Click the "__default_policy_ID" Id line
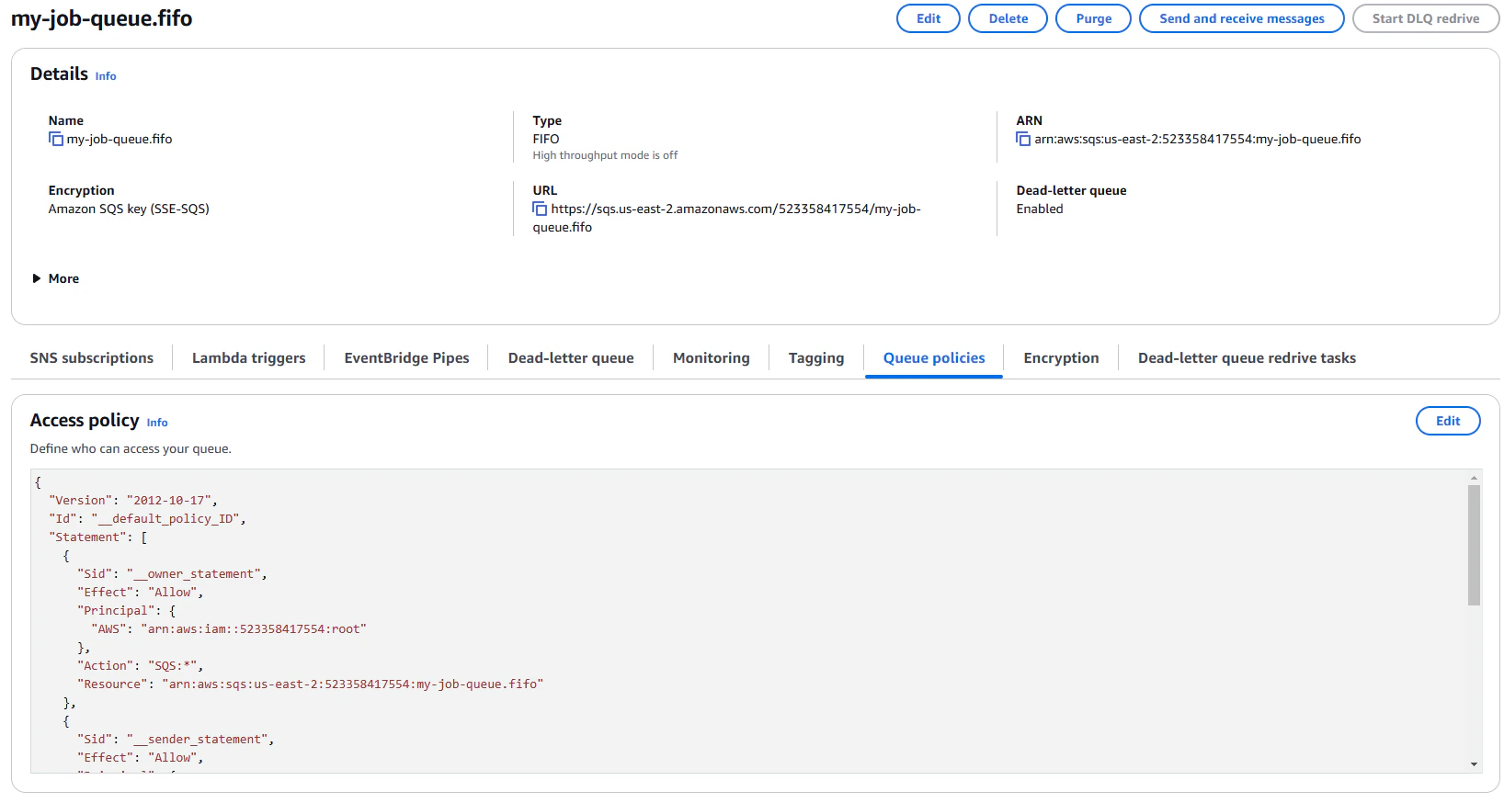The width and height of the screenshot is (1504, 803). click(x=147, y=519)
